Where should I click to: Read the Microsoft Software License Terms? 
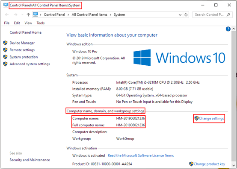[x=141, y=155]
